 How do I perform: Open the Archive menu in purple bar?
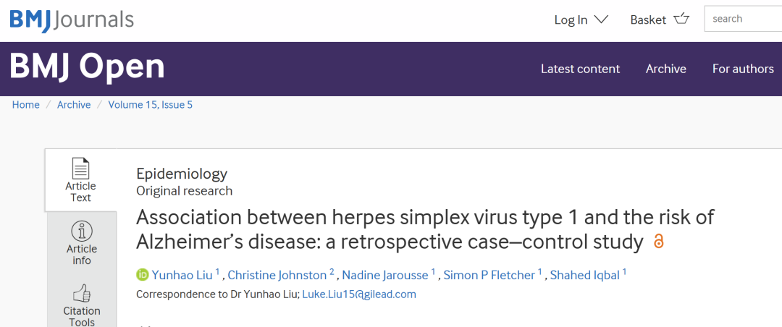666,69
